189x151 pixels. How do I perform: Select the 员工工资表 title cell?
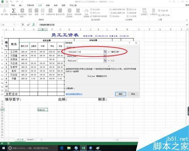pos(65,35)
